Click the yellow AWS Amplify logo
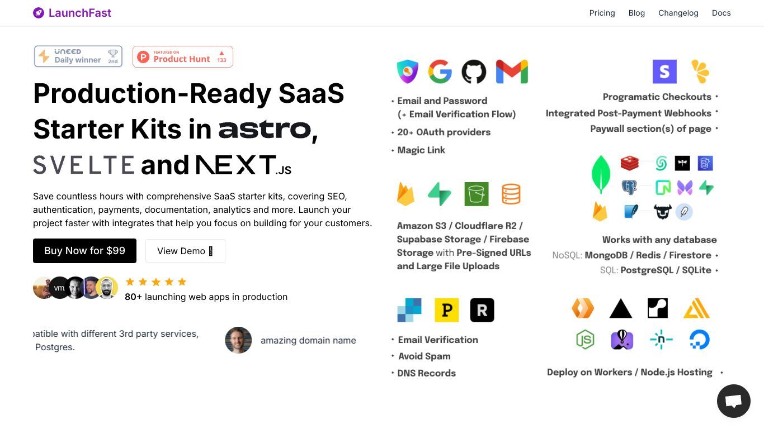 pyautogui.click(x=697, y=308)
